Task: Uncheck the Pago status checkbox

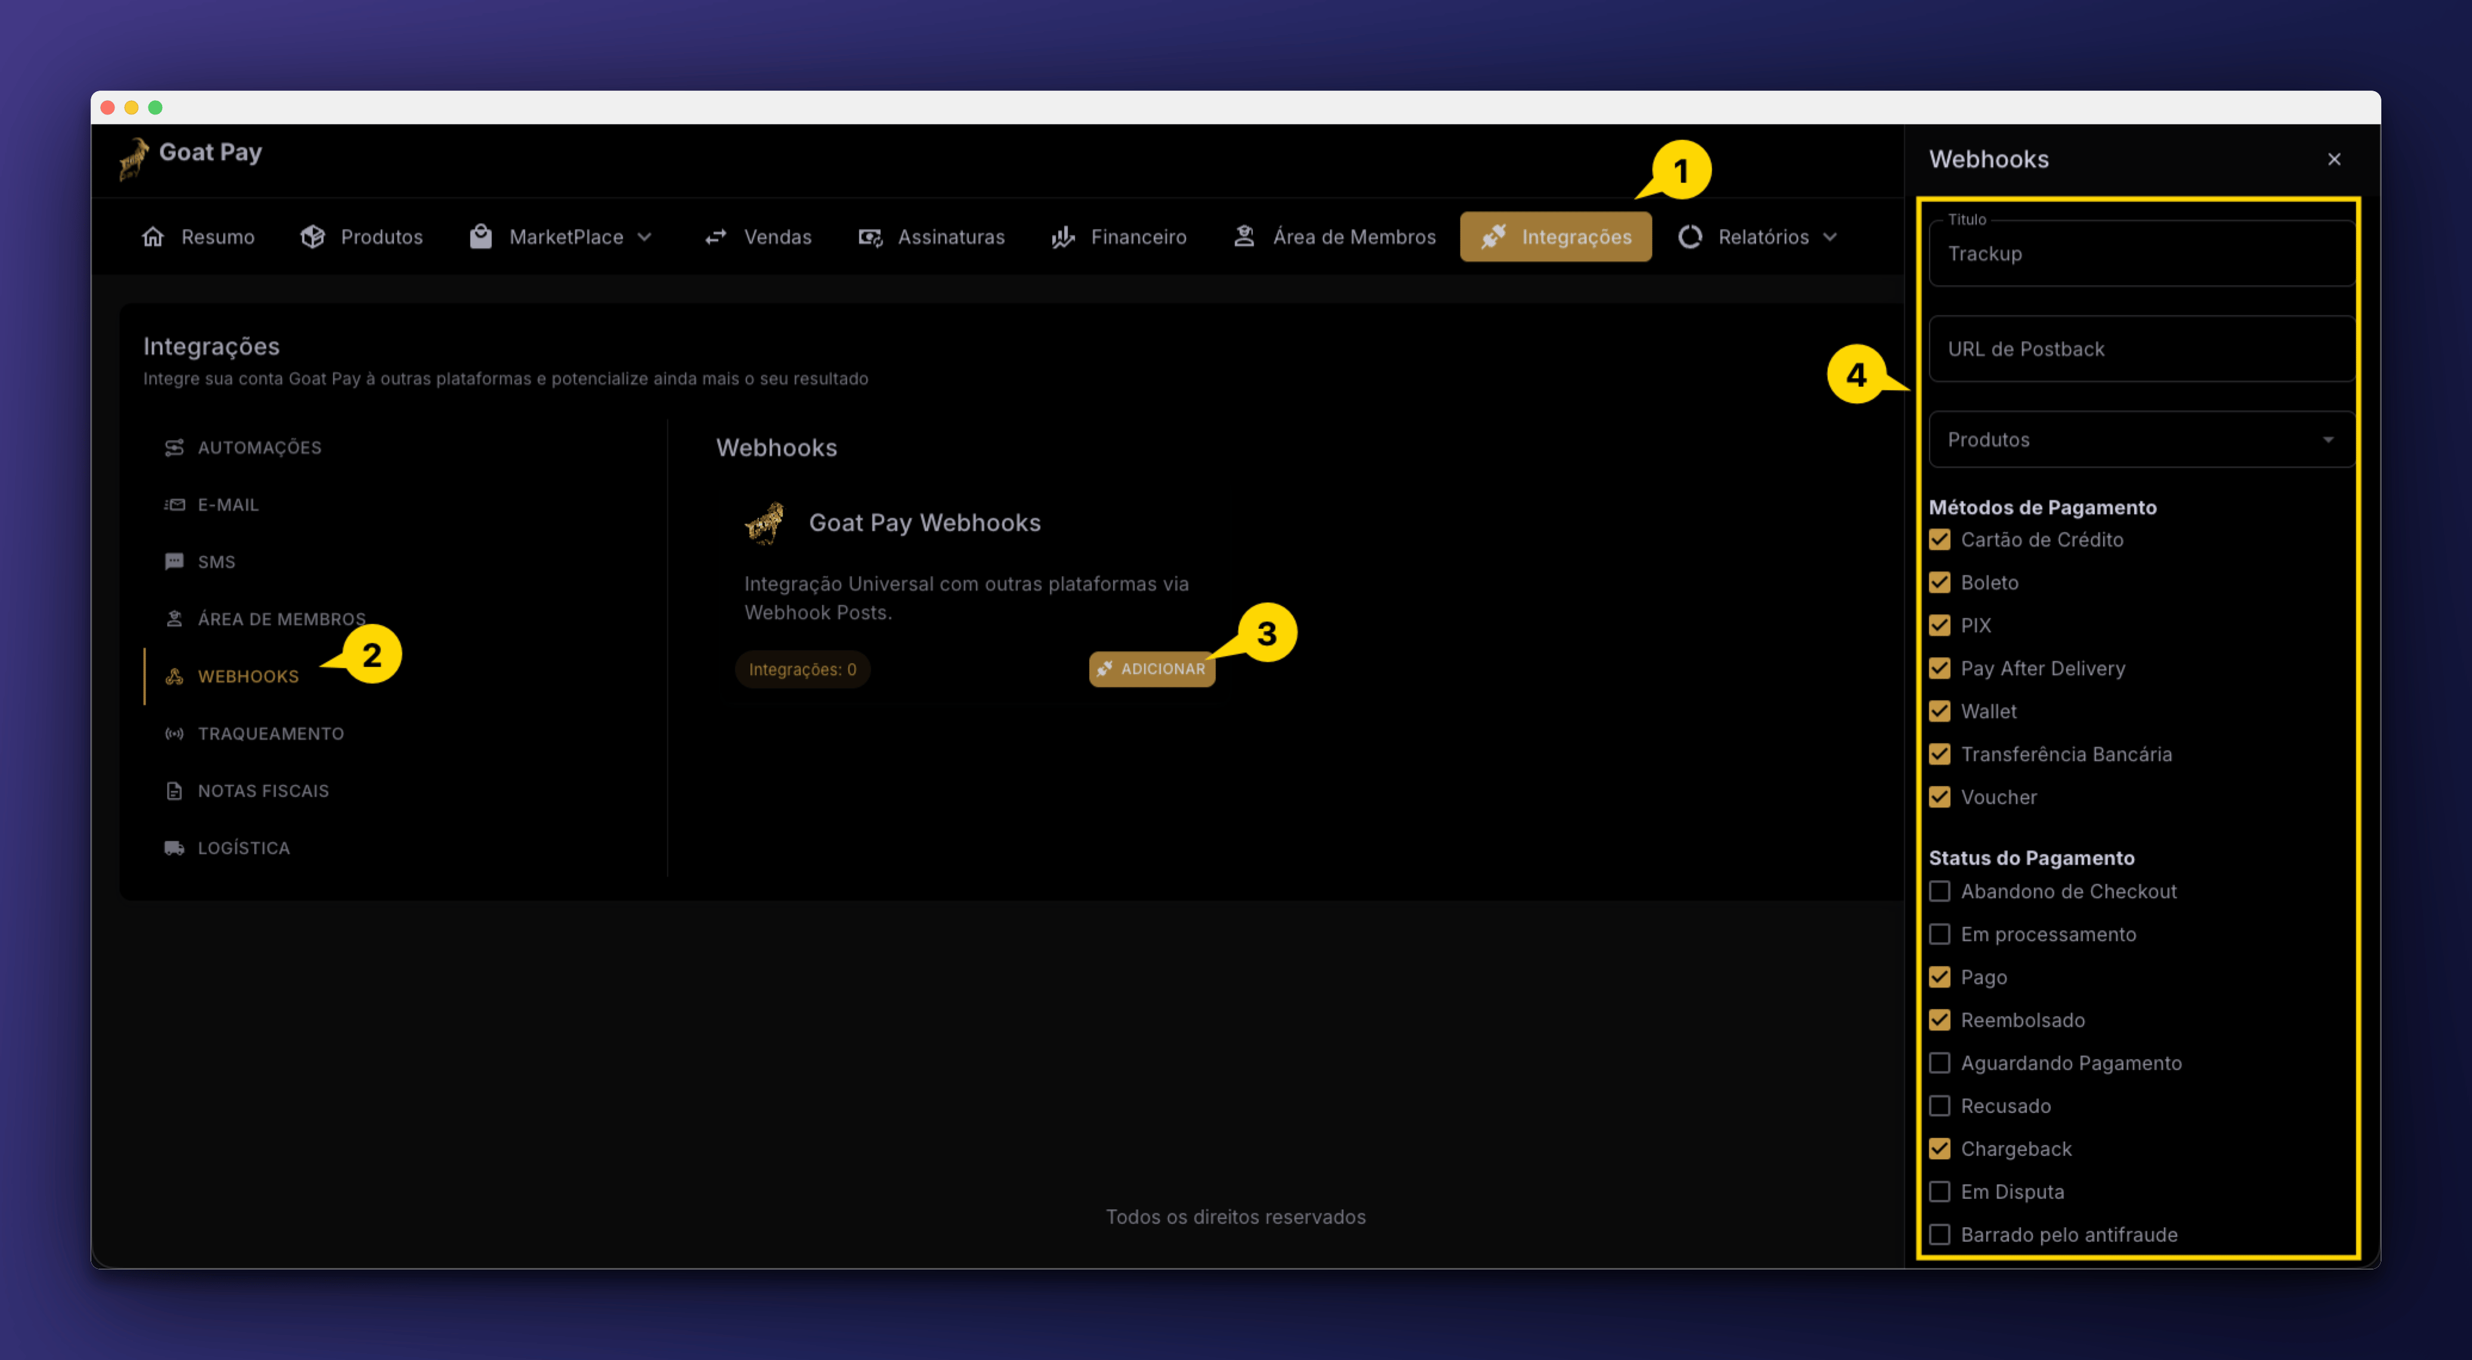Action: pyautogui.click(x=1939, y=977)
